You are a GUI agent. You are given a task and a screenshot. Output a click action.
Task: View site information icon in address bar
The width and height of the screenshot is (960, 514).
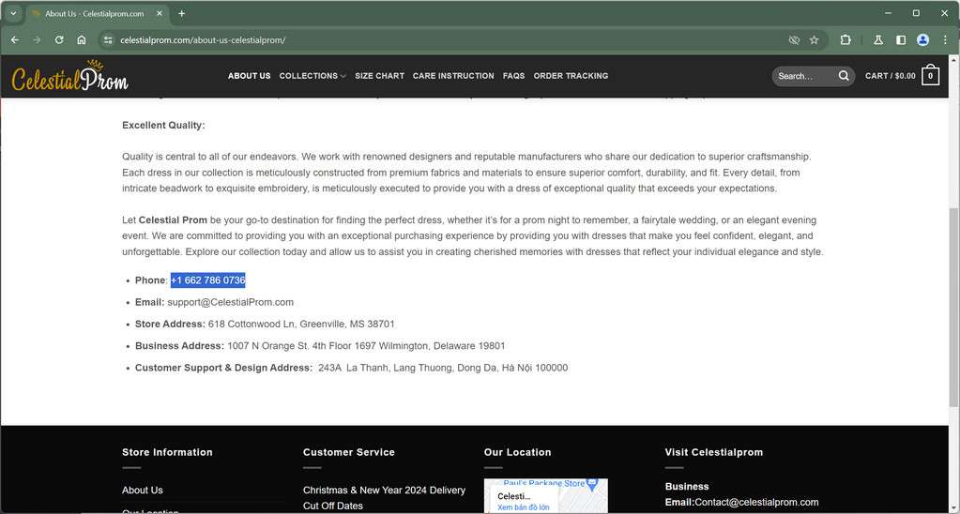click(108, 39)
